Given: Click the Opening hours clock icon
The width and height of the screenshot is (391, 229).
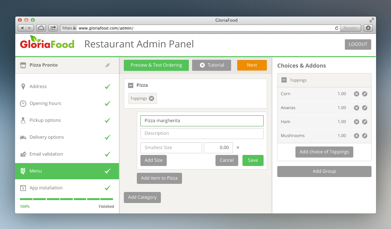Looking at the screenshot, I should 23,104.
